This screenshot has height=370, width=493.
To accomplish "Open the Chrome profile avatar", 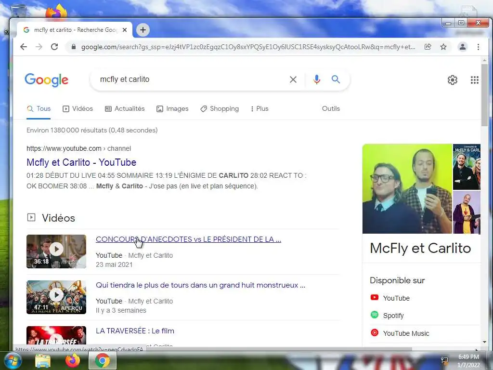I will coord(463,47).
